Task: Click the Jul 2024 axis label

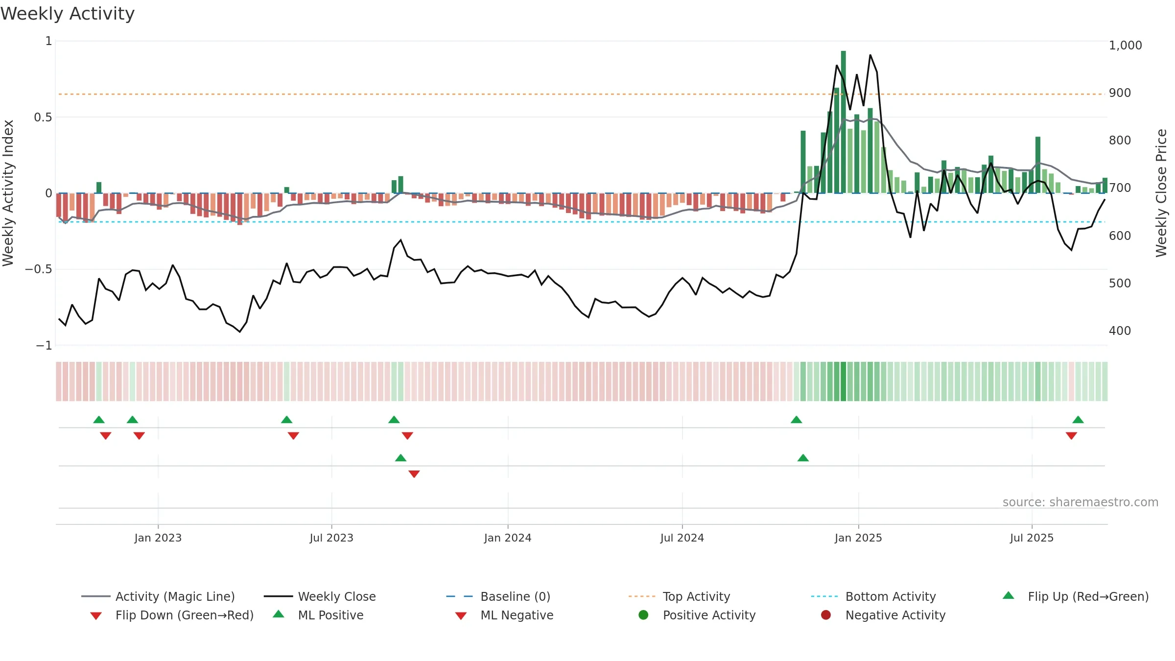Action: tap(682, 538)
